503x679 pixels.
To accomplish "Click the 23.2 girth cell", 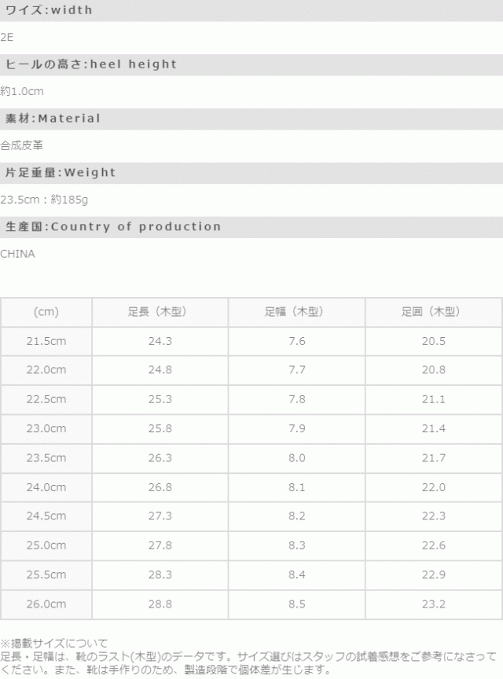I will coord(433,603).
